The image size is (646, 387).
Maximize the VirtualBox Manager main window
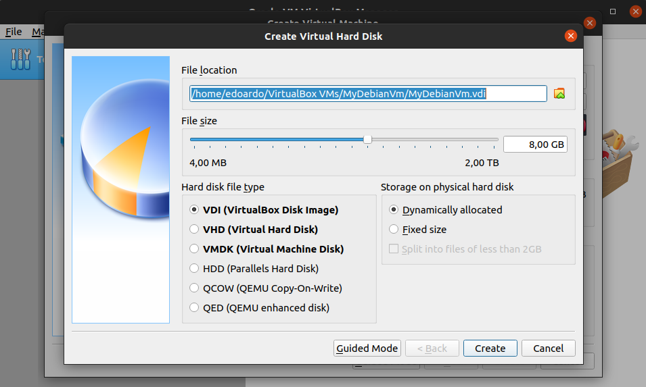(x=613, y=11)
